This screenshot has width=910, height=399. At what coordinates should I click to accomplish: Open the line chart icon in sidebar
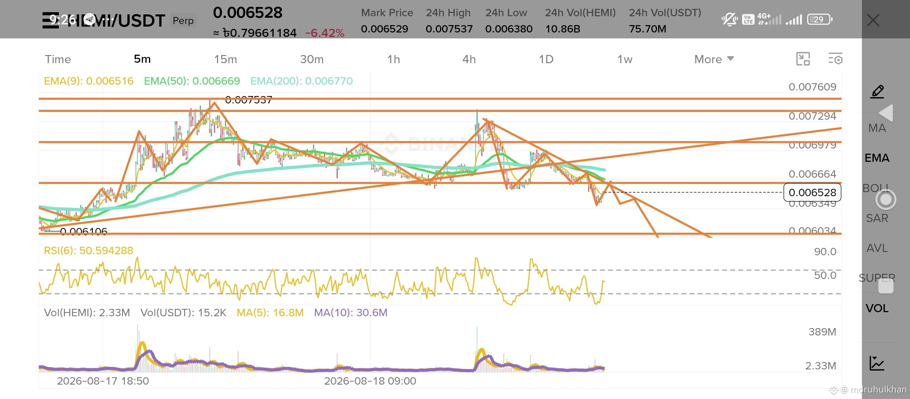click(x=877, y=363)
